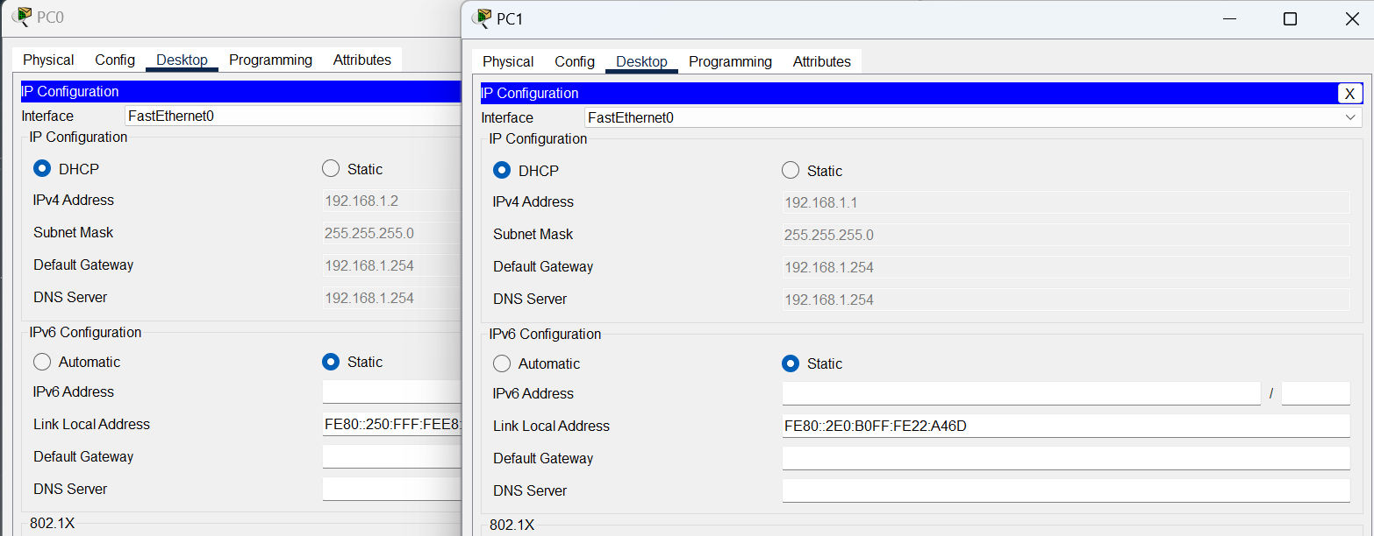Viewport: 1374px width, 536px height.
Task: Select DHCP radio button in PC0 window
Action: 42,168
